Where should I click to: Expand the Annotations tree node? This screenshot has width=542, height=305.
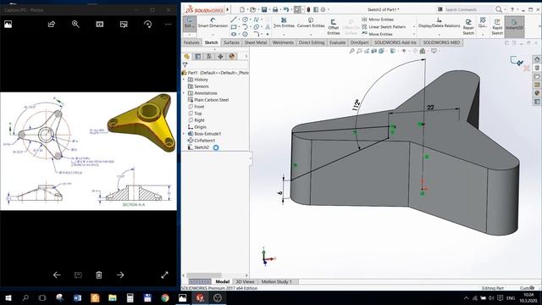pyautogui.click(x=184, y=93)
